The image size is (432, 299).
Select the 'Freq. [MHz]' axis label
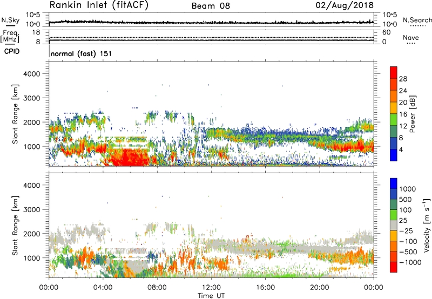click(x=10, y=37)
